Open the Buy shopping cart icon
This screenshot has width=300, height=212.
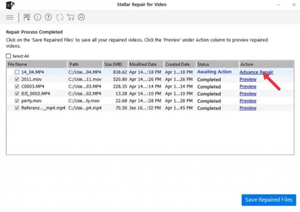[x=71, y=17]
